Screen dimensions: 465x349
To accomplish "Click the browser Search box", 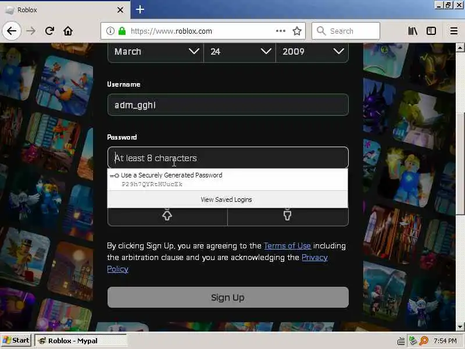I will (346, 31).
